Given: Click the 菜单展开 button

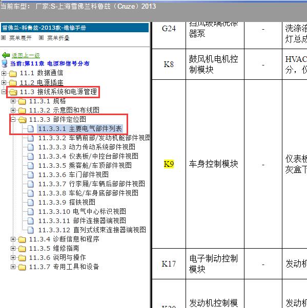Looking at the screenshot, I should [21, 38].
